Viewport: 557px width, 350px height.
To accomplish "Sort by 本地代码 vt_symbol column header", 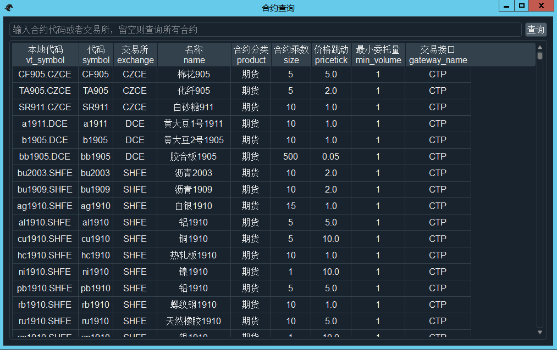I will [x=45, y=55].
